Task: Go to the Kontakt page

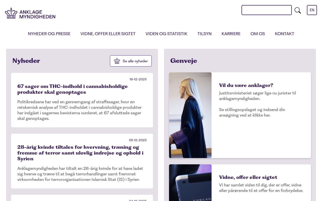Action: pyautogui.click(x=285, y=34)
